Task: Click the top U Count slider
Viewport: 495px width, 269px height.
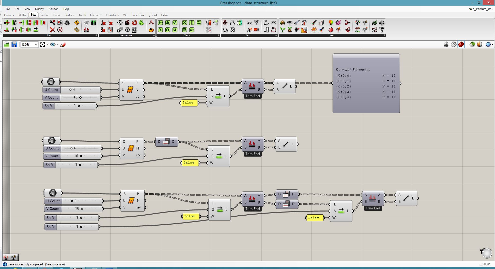Action: pyautogui.click(x=72, y=90)
